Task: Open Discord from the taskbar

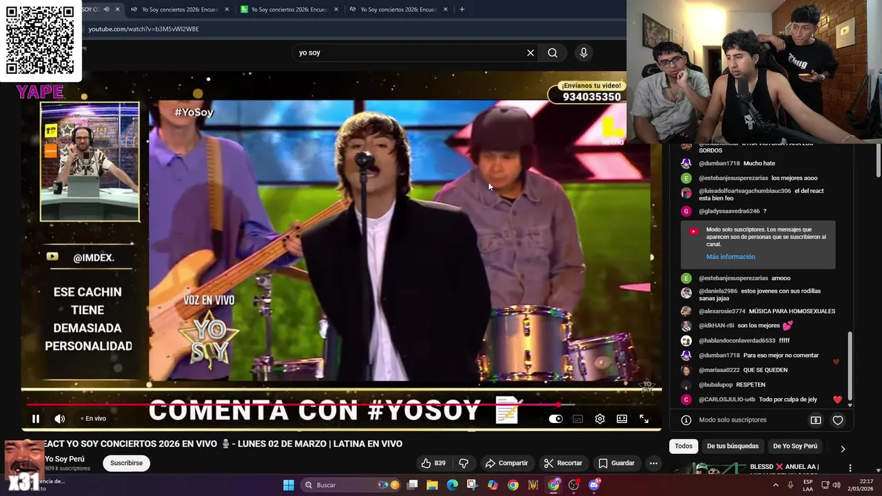Action: tap(594, 485)
